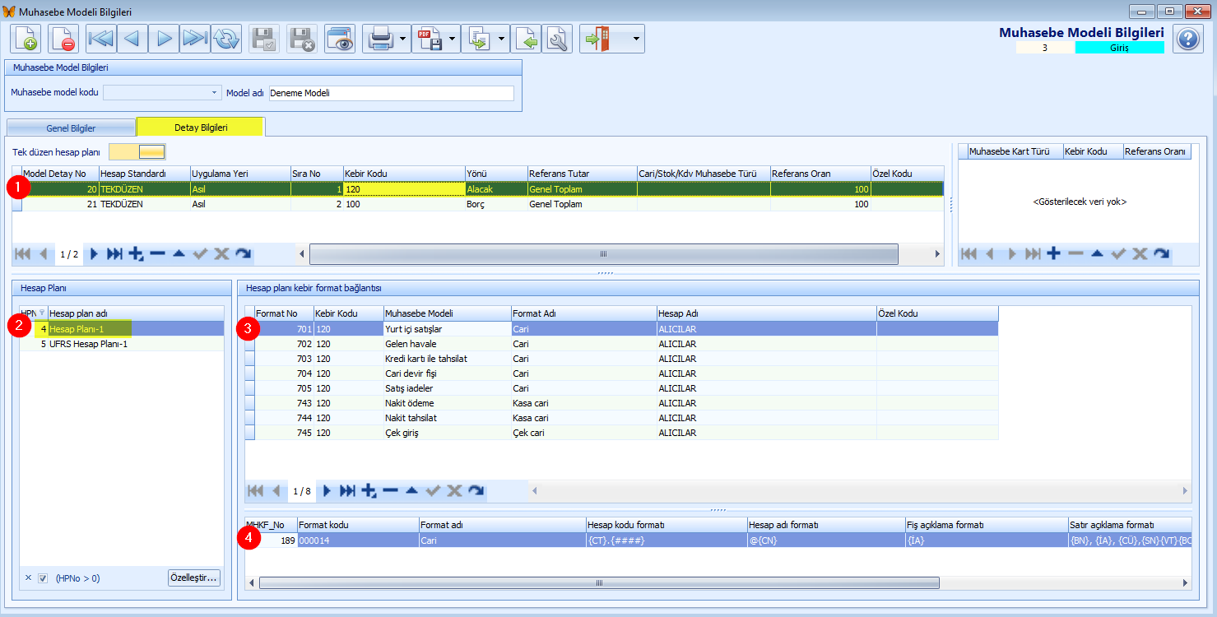Click the Model adı input field
The width and height of the screenshot is (1217, 617).
click(x=392, y=93)
